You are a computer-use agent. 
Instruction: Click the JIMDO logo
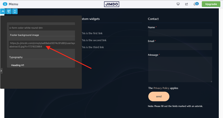click(111, 4)
